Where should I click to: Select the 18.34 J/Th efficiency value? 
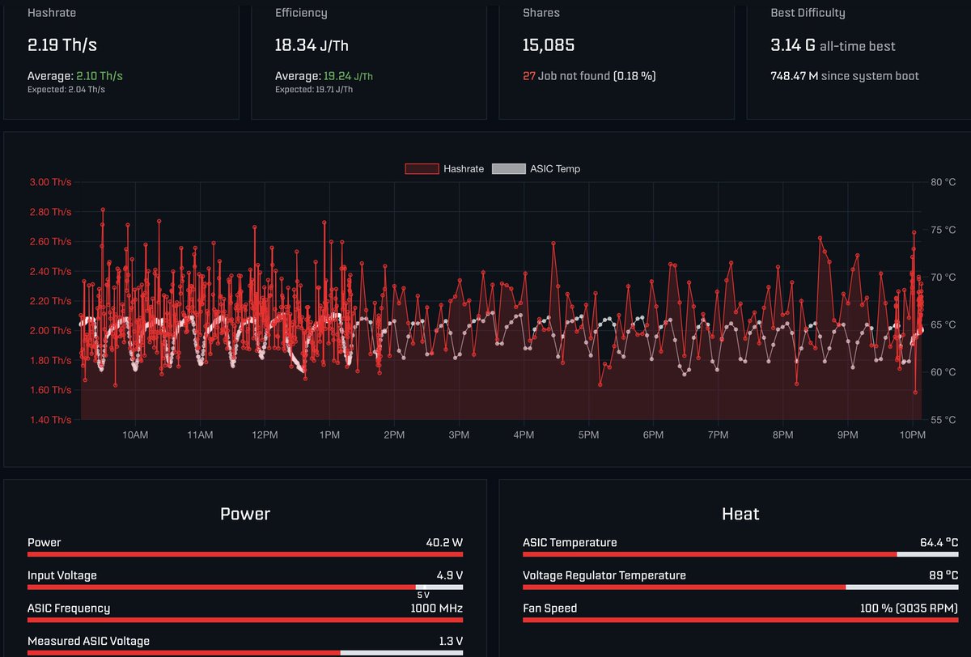(x=312, y=45)
